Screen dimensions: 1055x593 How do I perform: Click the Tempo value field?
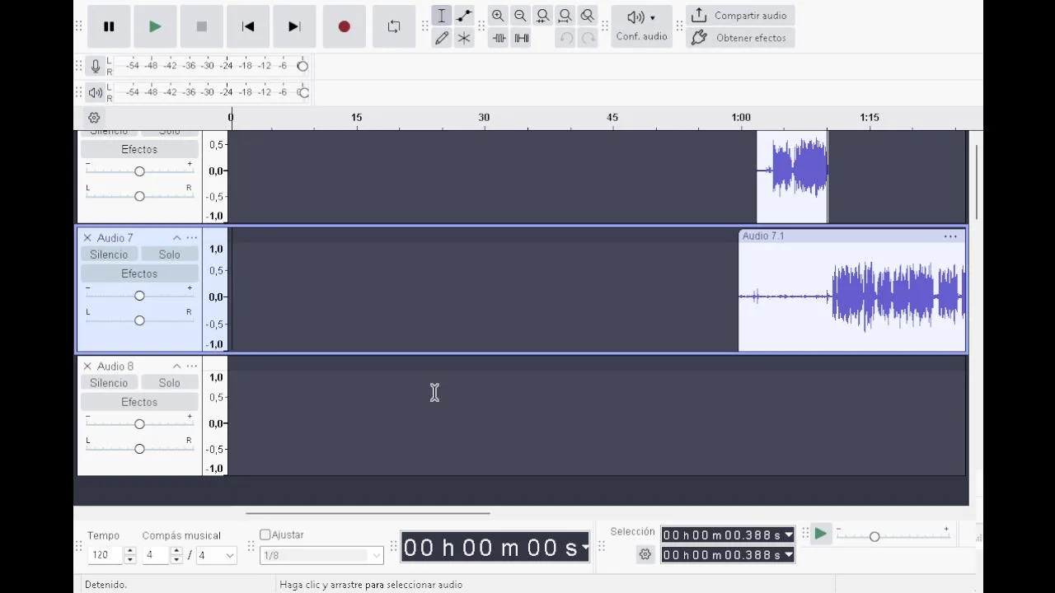(105, 555)
